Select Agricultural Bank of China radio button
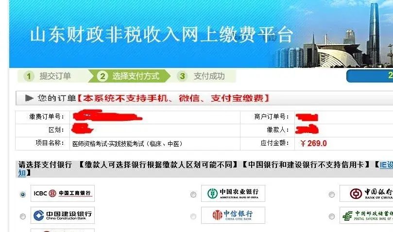The height and width of the screenshot is (232, 393). point(193,195)
